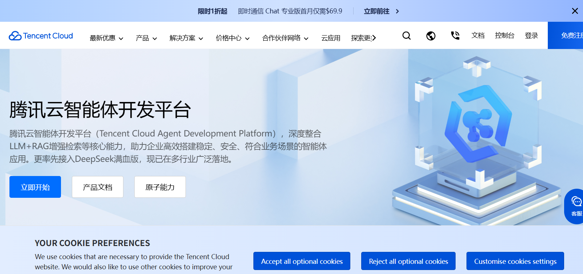Expand the 解决方案 dropdown menu
This screenshot has height=274, width=583.
tap(186, 38)
